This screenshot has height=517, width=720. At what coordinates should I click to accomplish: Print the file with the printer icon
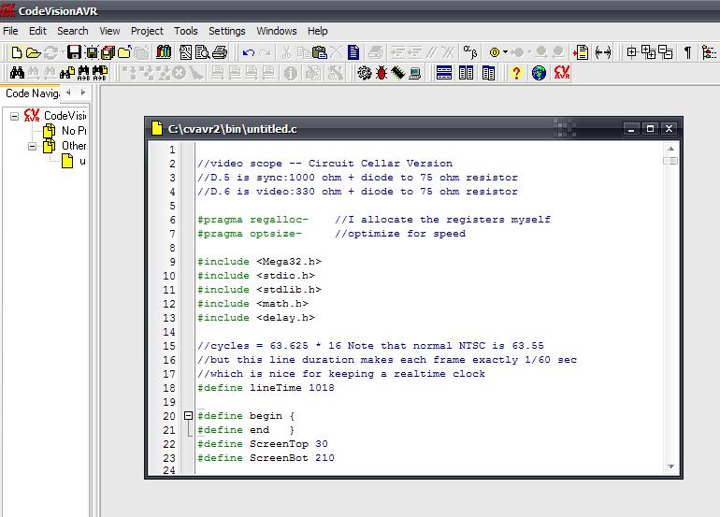(x=220, y=52)
